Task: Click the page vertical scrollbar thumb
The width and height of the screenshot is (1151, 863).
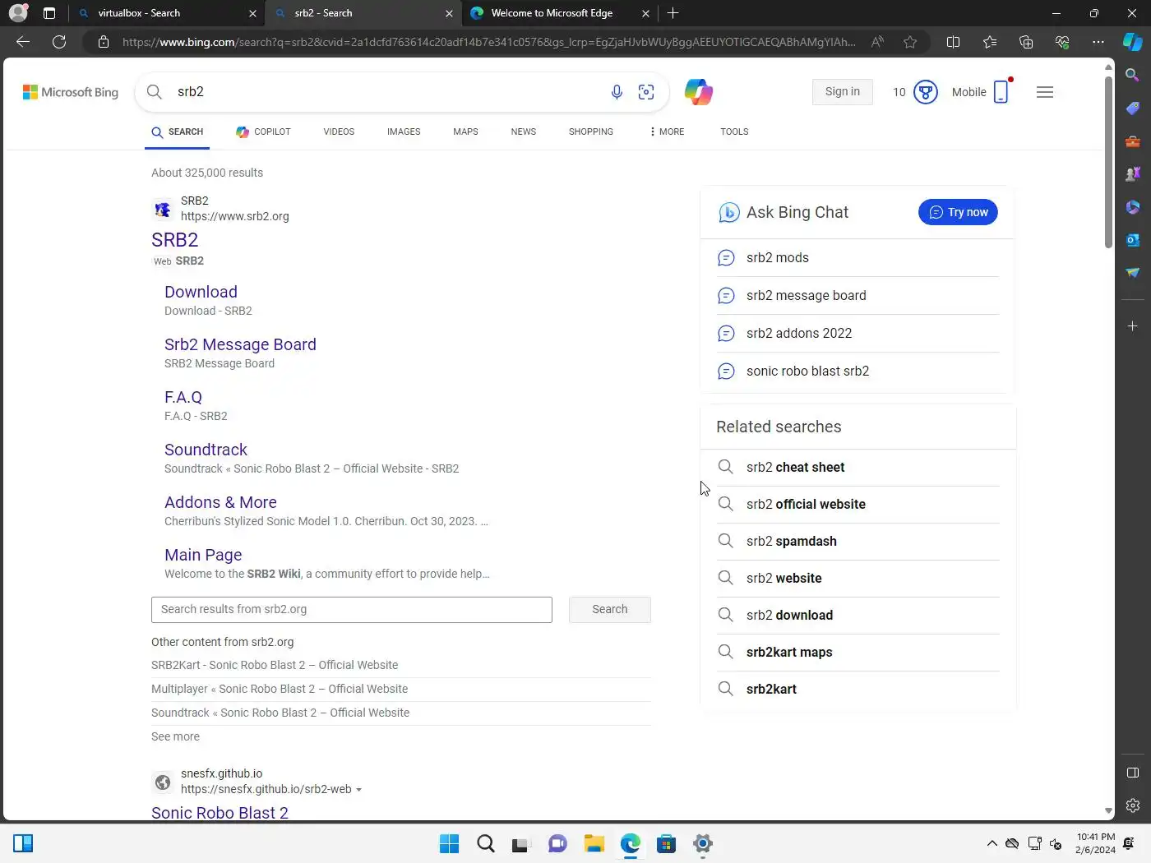Action: pyautogui.click(x=1108, y=161)
